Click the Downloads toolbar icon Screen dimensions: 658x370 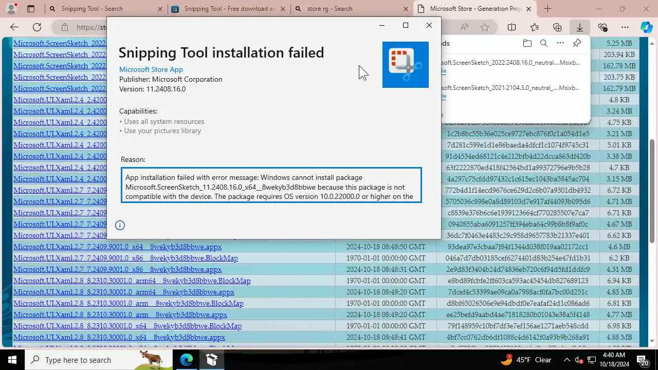pos(580,27)
